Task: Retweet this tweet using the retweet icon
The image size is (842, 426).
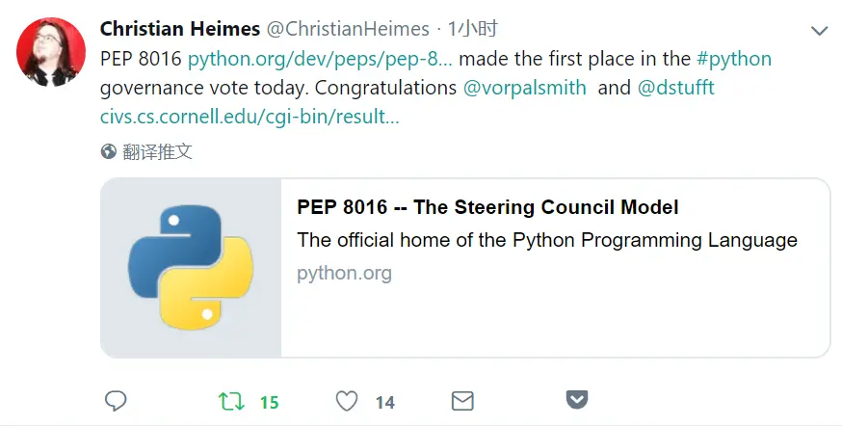Action: (x=231, y=401)
